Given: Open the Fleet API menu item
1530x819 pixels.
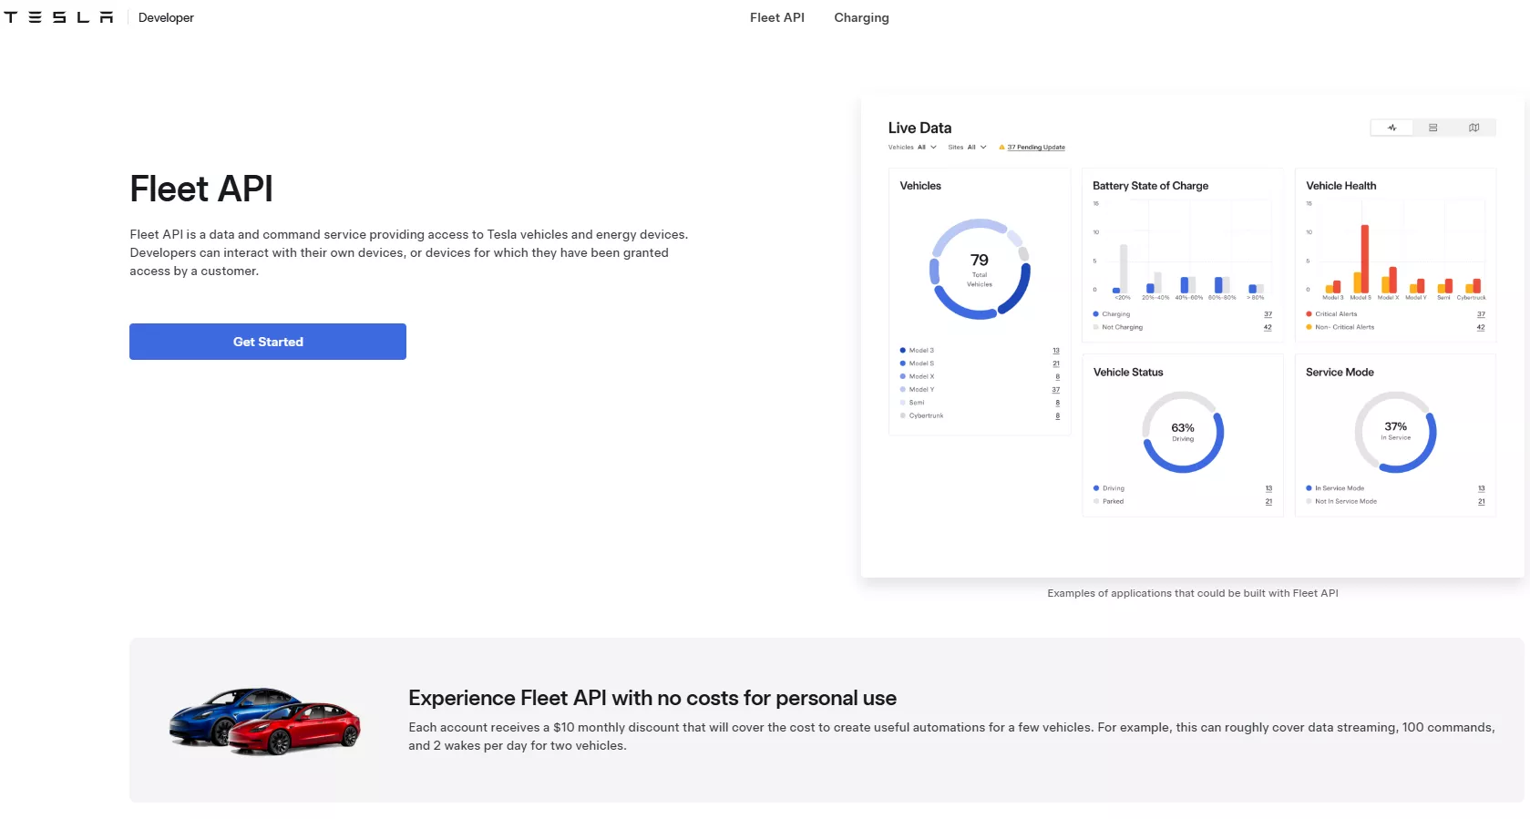Looking at the screenshot, I should 777,17.
